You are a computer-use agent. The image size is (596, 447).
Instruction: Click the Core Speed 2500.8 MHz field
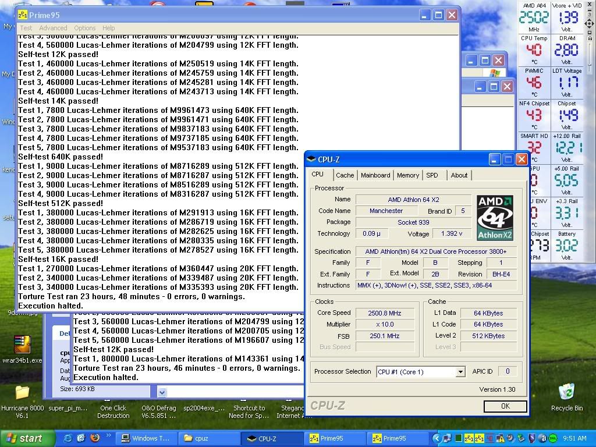point(384,313)
